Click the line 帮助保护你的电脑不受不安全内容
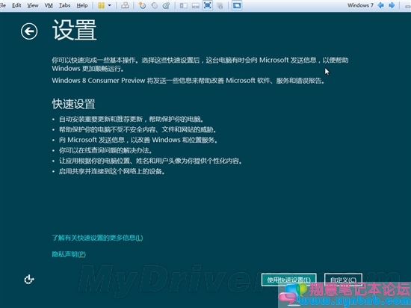This screenshot has height=308, width=411. tap(137, 129)
